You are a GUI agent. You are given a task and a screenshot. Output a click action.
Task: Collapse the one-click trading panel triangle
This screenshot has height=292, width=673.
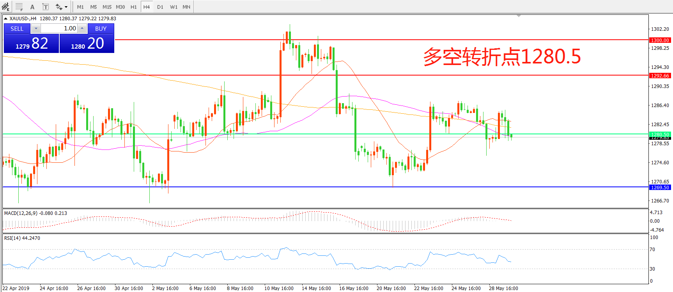pos(6,18)
